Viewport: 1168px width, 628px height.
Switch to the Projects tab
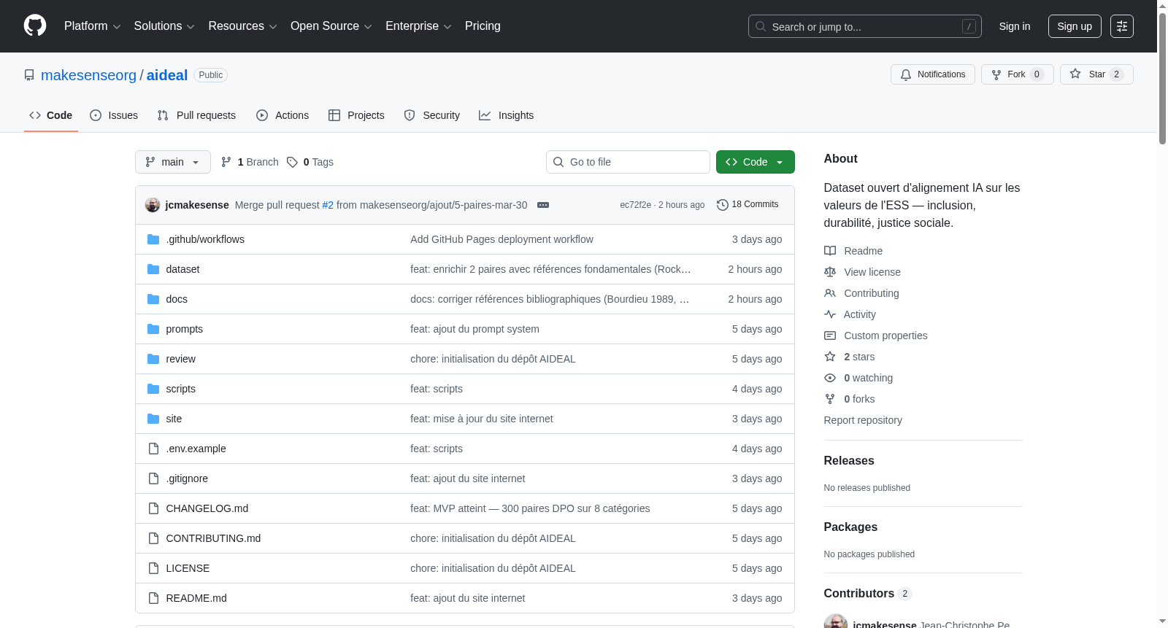tap(356, 115)
